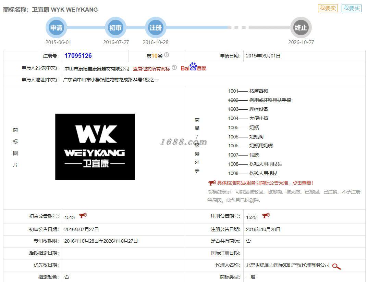Click the 我要卖 sell button
The height and width of the screenshot is (282, 367).
click(328, 8)
